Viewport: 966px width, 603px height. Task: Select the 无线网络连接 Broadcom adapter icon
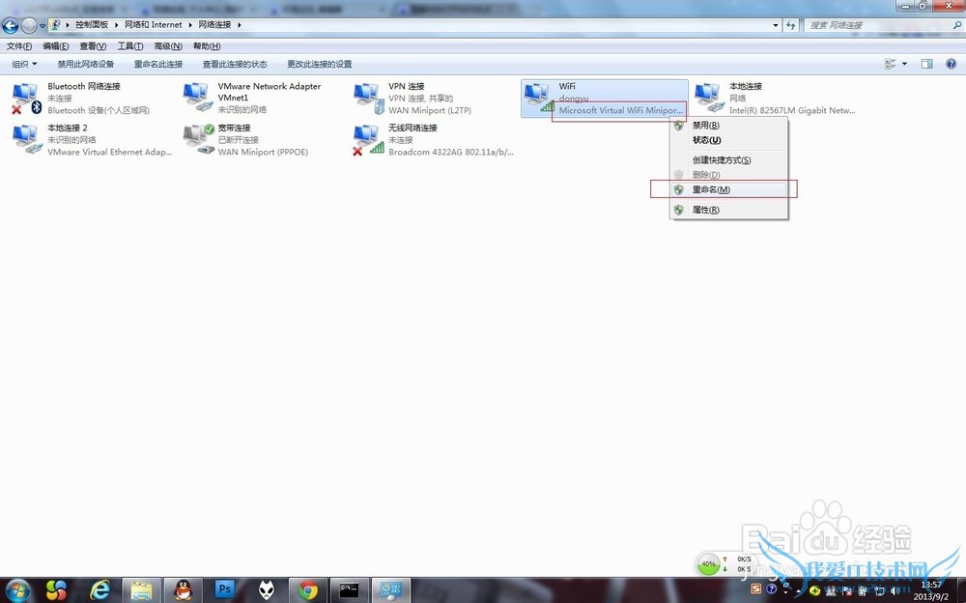(369, 139)
